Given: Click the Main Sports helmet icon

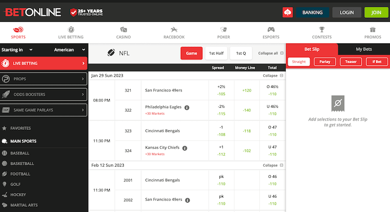Looking at the screenshot, I should pos(4,142).
